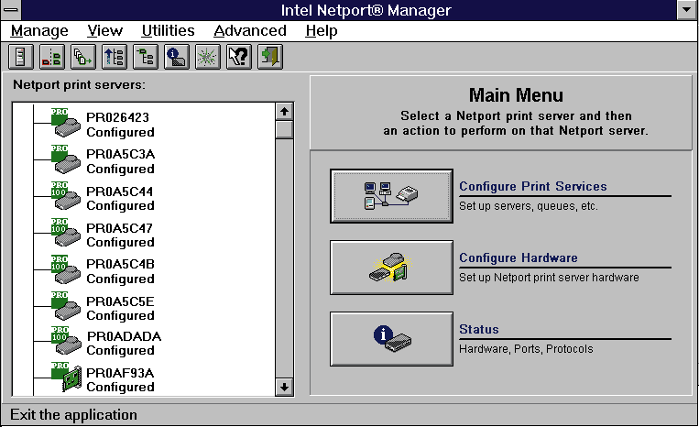Select the PR0A5C3A print server icon
Image resolution: width=699 pixels, height=427 pixels.
coord(66,159)
